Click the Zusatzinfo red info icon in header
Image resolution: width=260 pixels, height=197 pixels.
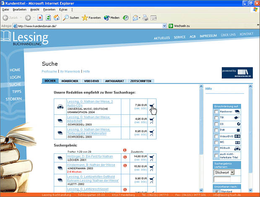[125, 150]
